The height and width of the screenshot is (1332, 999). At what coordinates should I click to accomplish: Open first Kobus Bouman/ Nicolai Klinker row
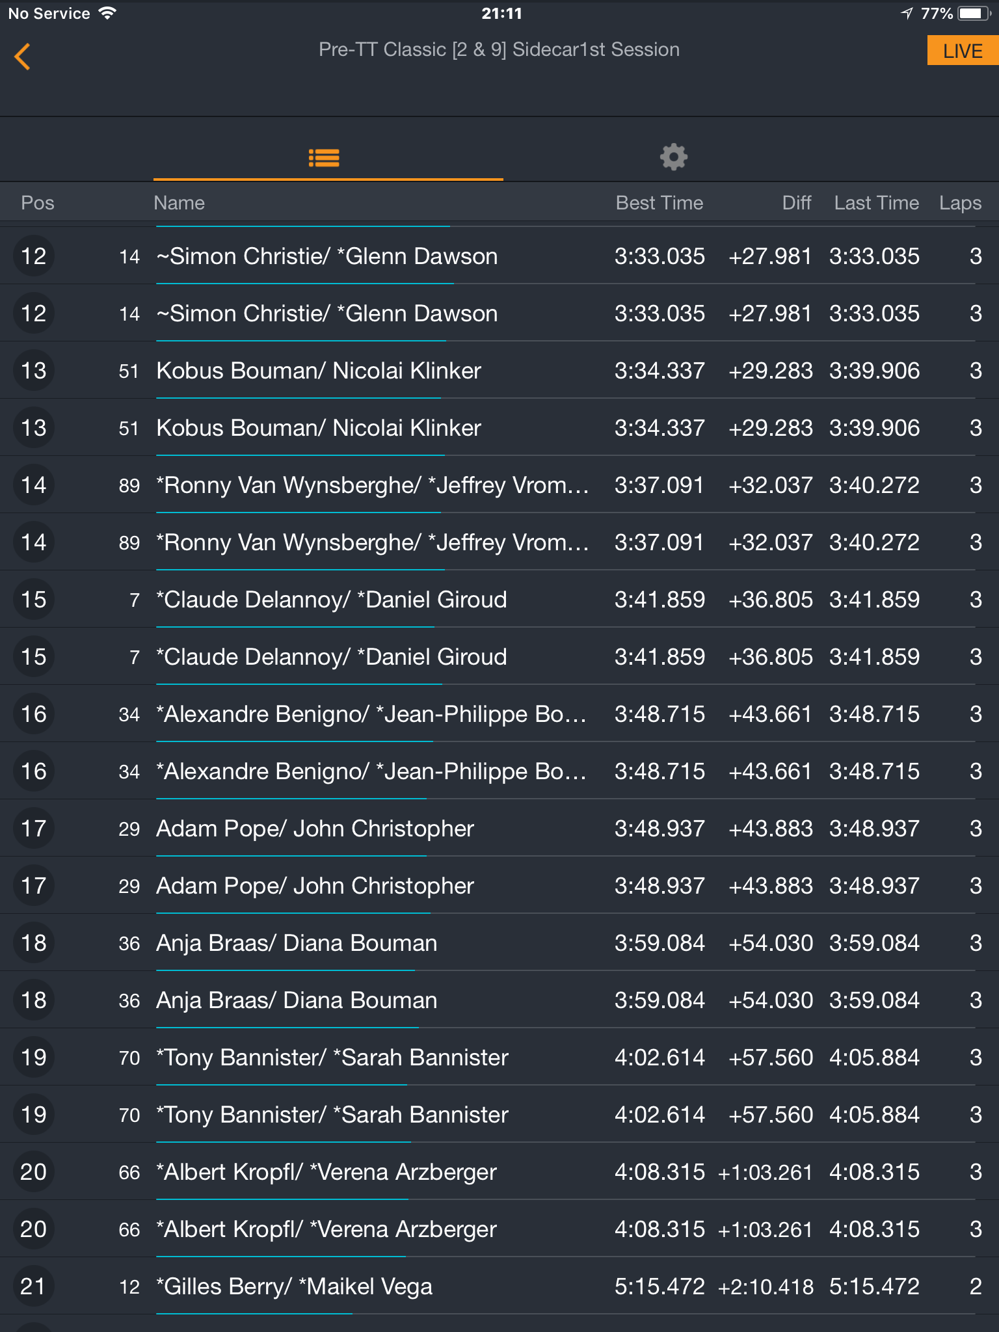[499, 370]
